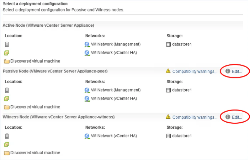Select Active Node VM Network (vCenter HA) text
Screen dimensions: 250x160
(114, 53)
